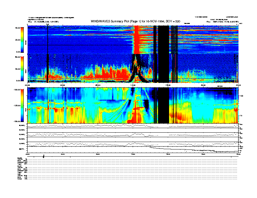Viewport: 257px width, 198px height.
Task: Click the '-150.00' label on TNR color scale
Action: 17,121
